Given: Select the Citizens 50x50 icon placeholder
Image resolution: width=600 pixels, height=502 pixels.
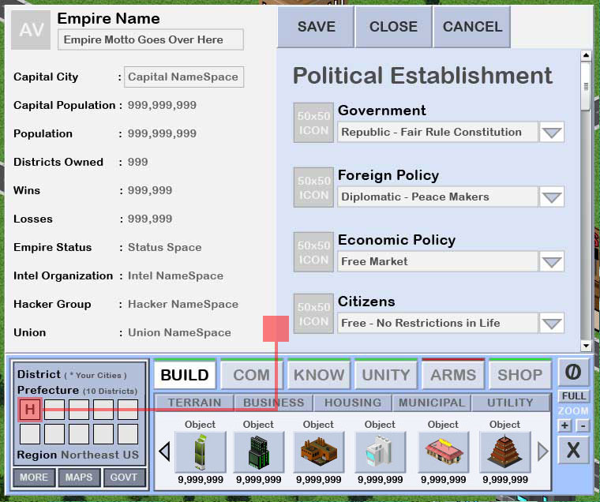Looking at the screenshot, I should click(x=313, y=314).
